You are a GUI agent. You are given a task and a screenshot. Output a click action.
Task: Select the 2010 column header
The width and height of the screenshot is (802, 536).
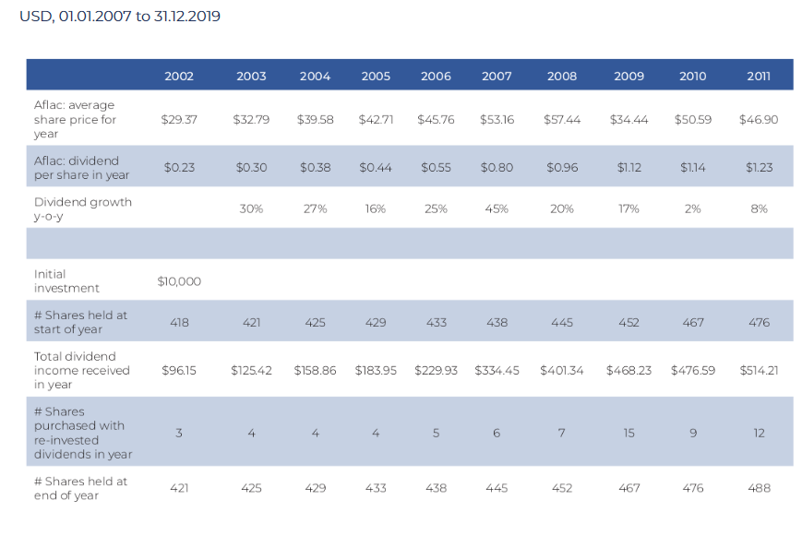pos(693,77)
